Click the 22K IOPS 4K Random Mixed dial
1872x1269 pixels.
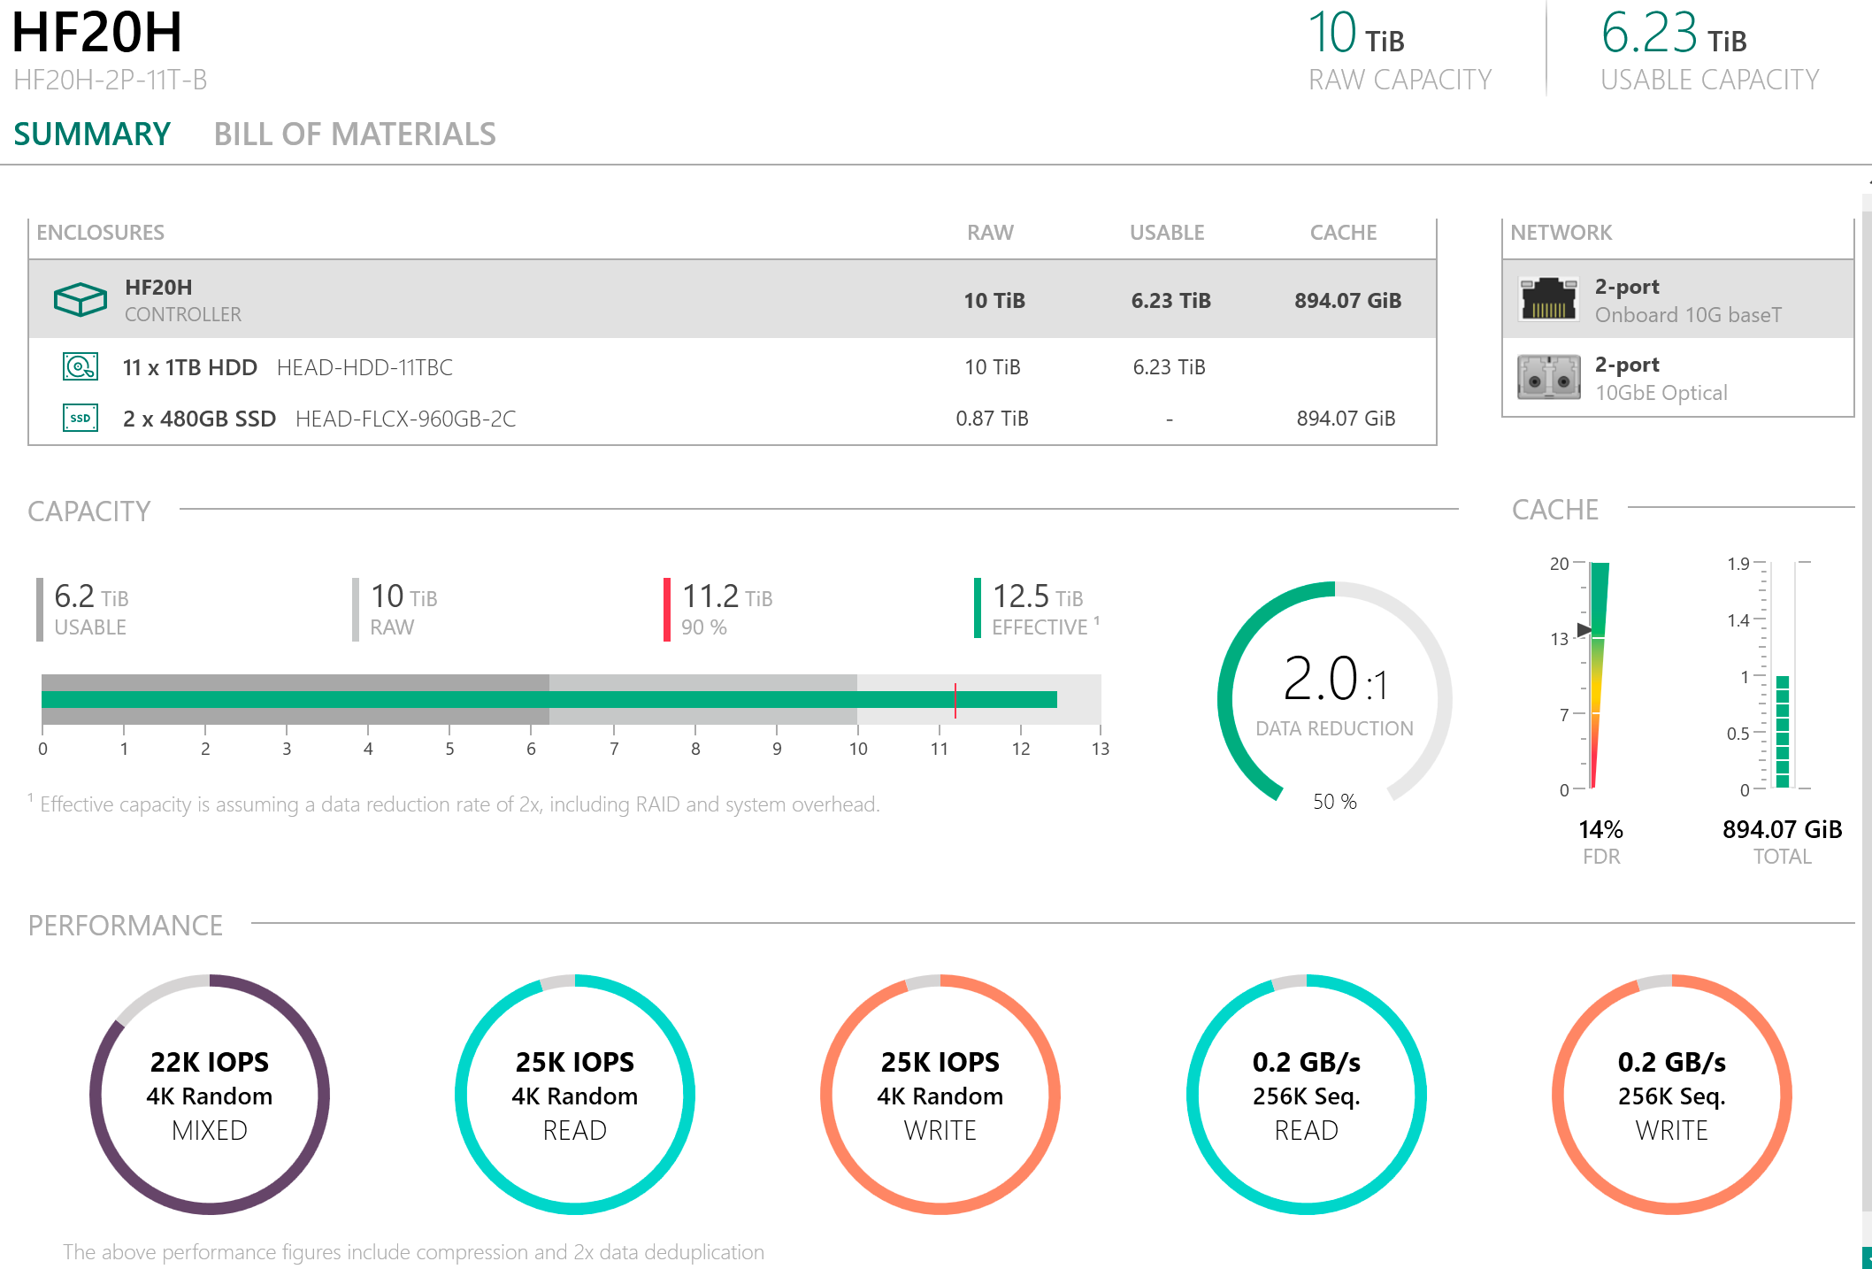coord(210,1095)
